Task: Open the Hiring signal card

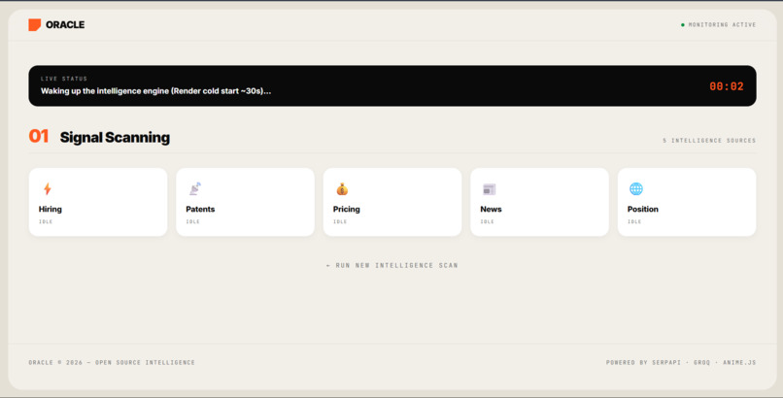Action: click(98, 202)
